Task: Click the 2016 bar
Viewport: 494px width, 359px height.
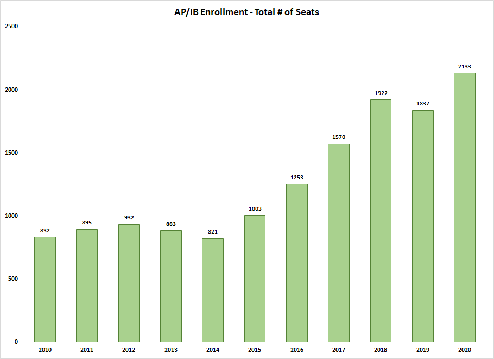Action: [x=297, y=263]
